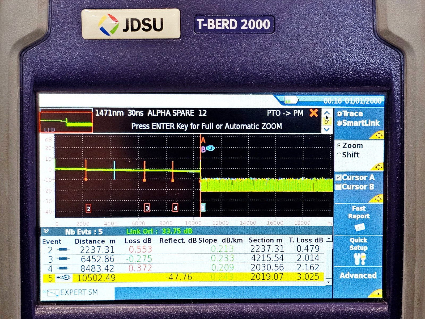The image size is (425, 319).
Task: Click loss value -0.275
Action: click(x=139, y=259)
